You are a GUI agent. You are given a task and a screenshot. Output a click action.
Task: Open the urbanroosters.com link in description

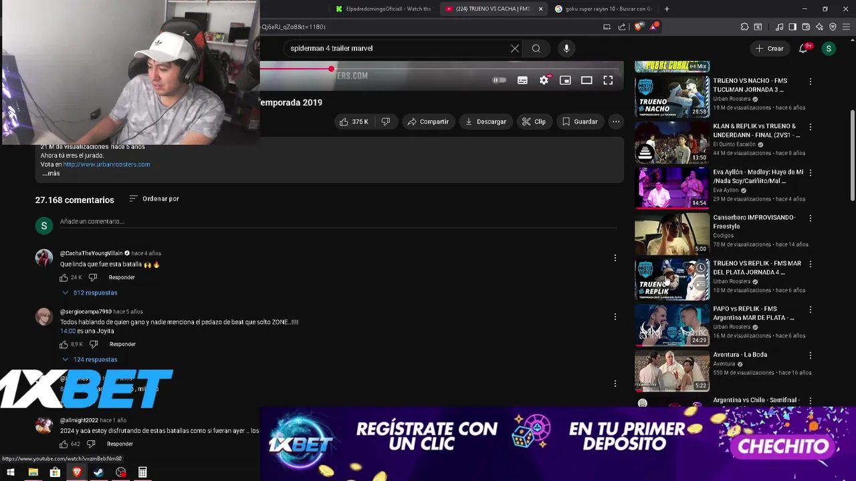click(x=106, y=164)
